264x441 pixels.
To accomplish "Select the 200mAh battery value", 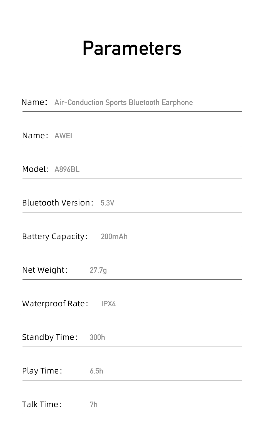I will point(114,237).
